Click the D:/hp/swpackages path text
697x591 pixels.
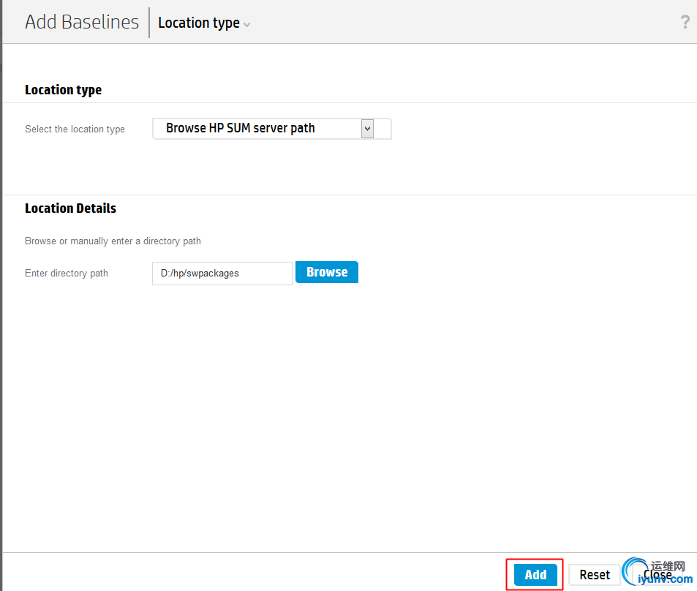coord(200,274)
